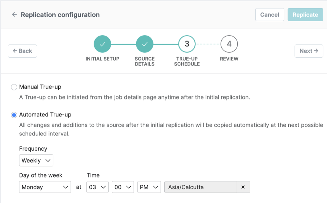The height and width of the screenshot is (203, 327).
Task: Click the arrow inside the Back button
Action: point(15,51)
